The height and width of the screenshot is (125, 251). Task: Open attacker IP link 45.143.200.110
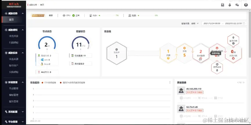pos(194,89)
